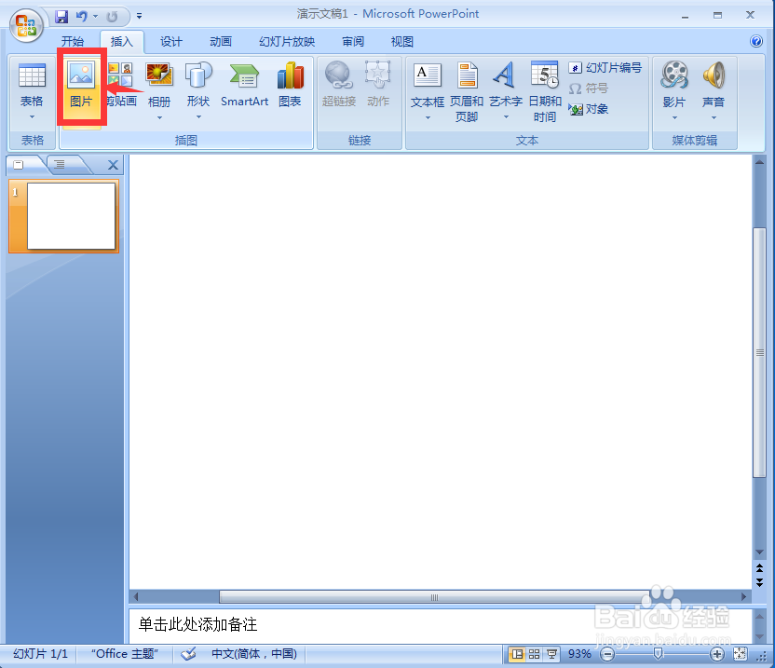Open the Undo history dropdown arrow
This screenshot has width=775, height=668.
coord(95,17)
